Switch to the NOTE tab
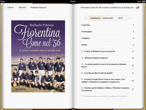This screenshot has width=146, height=110. click(120, 18)
